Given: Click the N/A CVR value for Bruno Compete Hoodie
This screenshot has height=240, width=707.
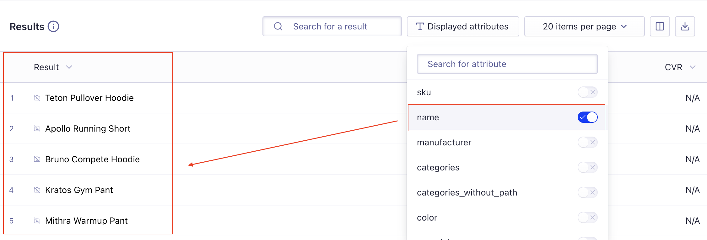Looking at the screenshot, I should [693, 159].
